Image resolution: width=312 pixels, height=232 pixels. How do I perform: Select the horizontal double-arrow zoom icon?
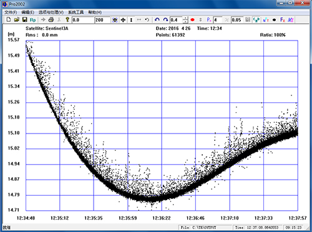point(139,20)
